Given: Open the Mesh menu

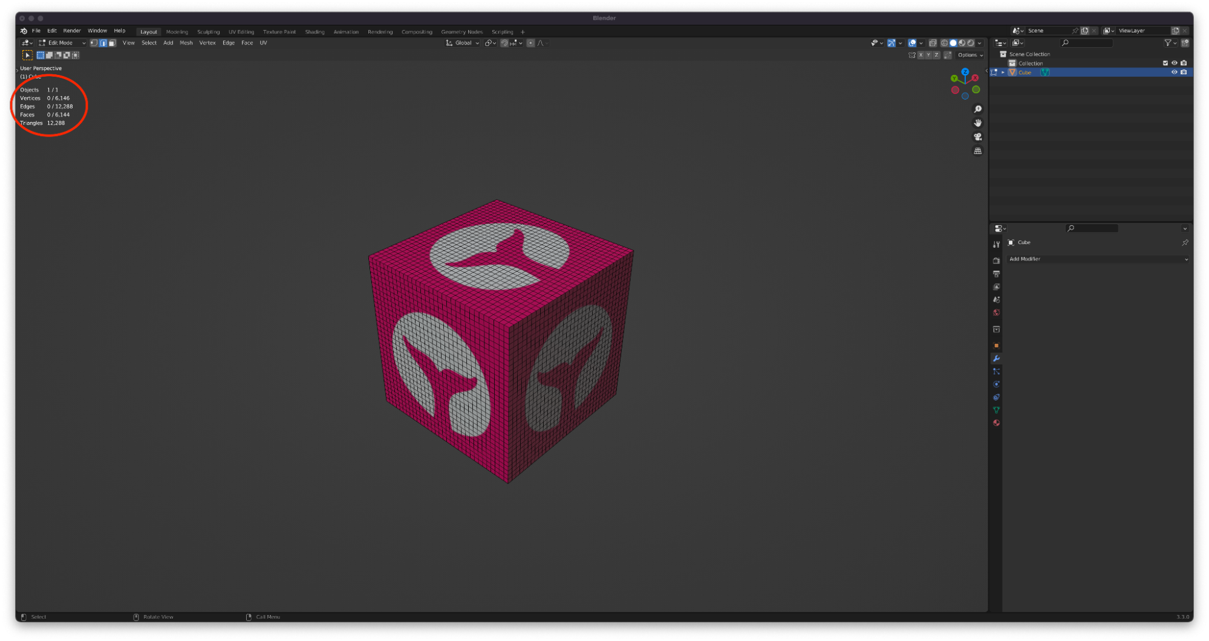Looking at the screenshot, I should (x=186, y=43).
